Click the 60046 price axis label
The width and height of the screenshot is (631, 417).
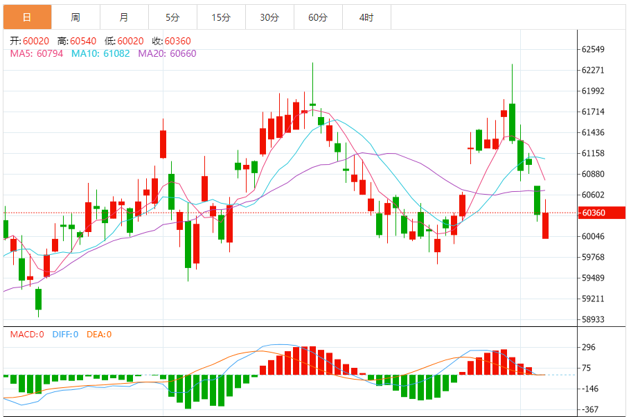click(593, 236)
